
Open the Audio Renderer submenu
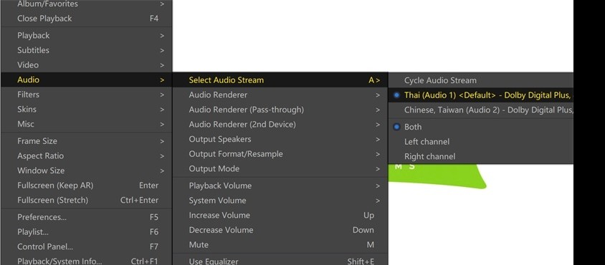[280, 95]
